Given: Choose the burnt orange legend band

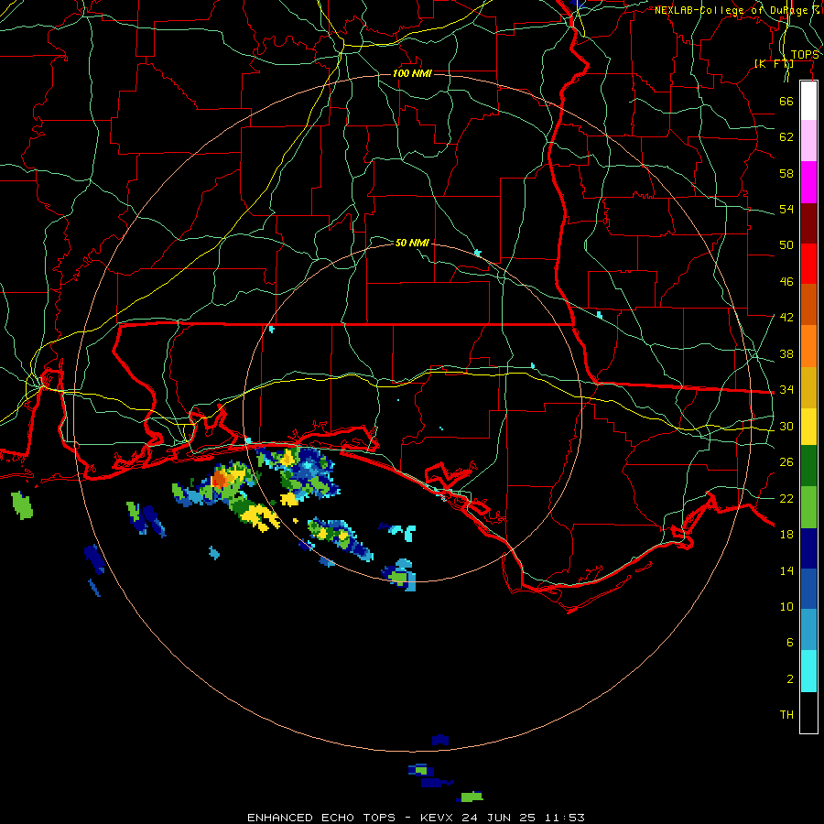Looking at the screenshot, I should click(808, 304).
